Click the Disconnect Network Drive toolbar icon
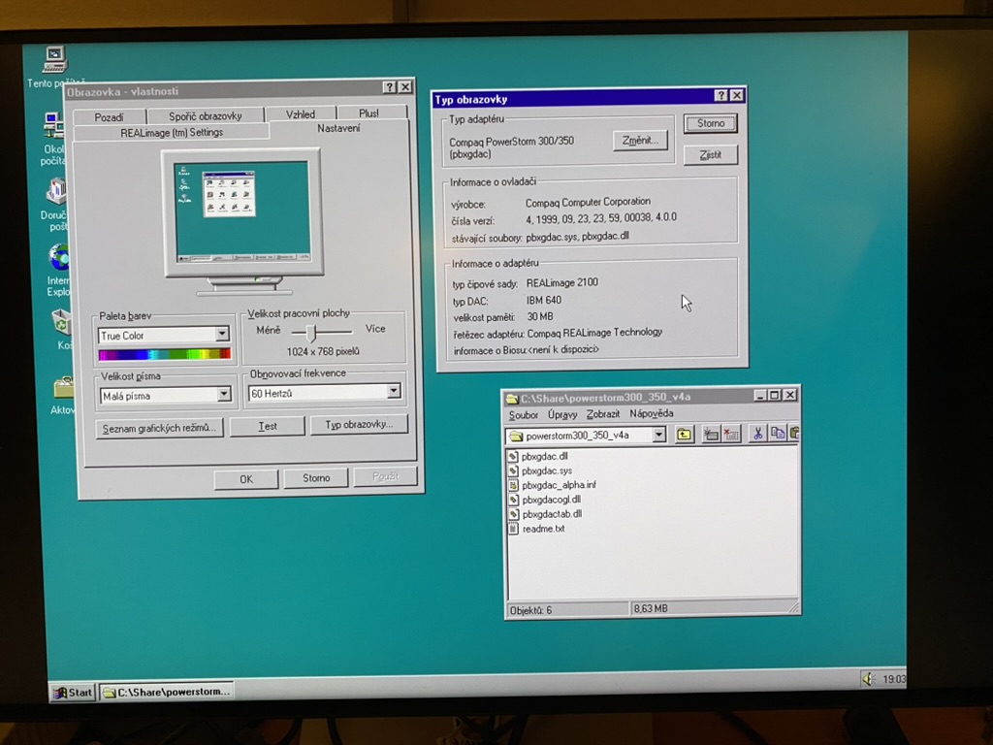The width and height of the screenshot is (993, 745). click(x=732, y=435)
